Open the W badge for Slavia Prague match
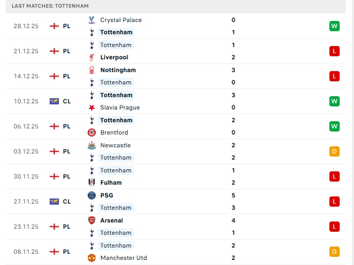354x265 pixels. coord(335,101)
